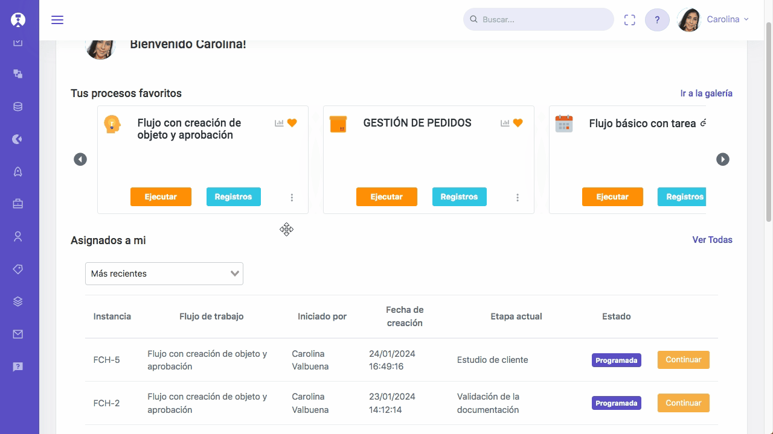This screenshot has width=773, height=434.
Task: Select the FCH-2 instance cell
Action: click(x=107, y=403)
